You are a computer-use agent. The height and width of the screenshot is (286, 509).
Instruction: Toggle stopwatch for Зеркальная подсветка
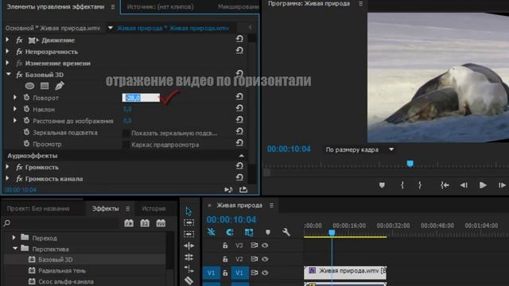pos(26,132)
